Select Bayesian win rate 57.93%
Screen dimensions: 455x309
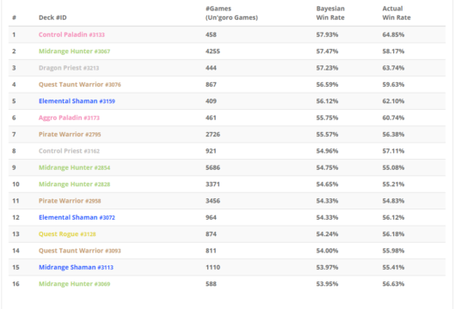point(327,34)
